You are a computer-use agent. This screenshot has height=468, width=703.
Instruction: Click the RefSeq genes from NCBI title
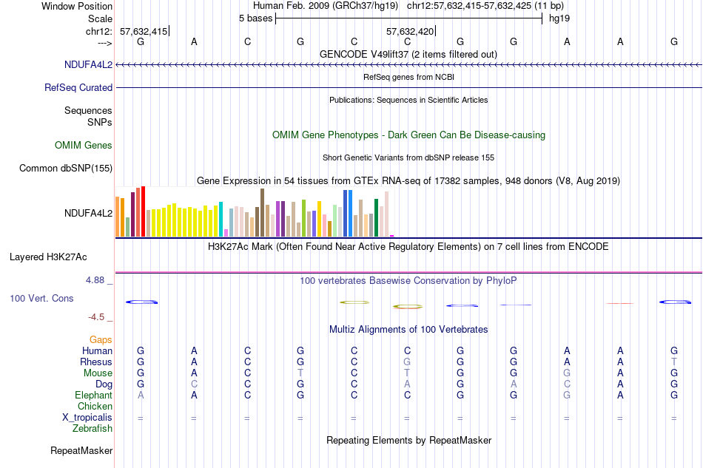[x=408, y=78]
